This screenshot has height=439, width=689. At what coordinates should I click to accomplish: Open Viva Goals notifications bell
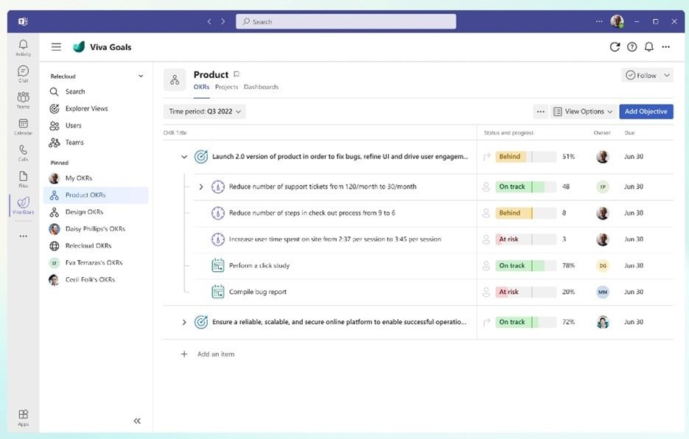point(649,47)
